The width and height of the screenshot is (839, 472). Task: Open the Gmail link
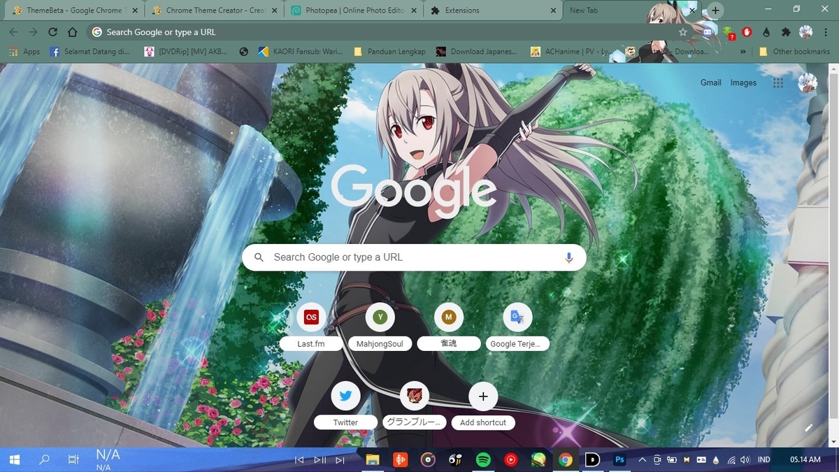(x=710, y=83)
